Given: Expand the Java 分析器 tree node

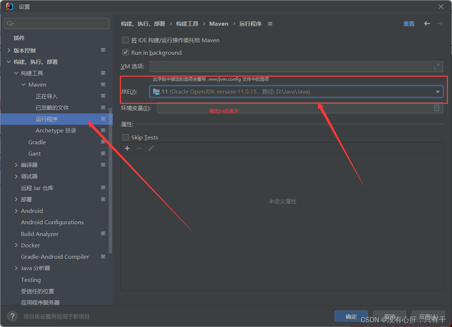Looking at the screenshot, I should click(16, 268).
